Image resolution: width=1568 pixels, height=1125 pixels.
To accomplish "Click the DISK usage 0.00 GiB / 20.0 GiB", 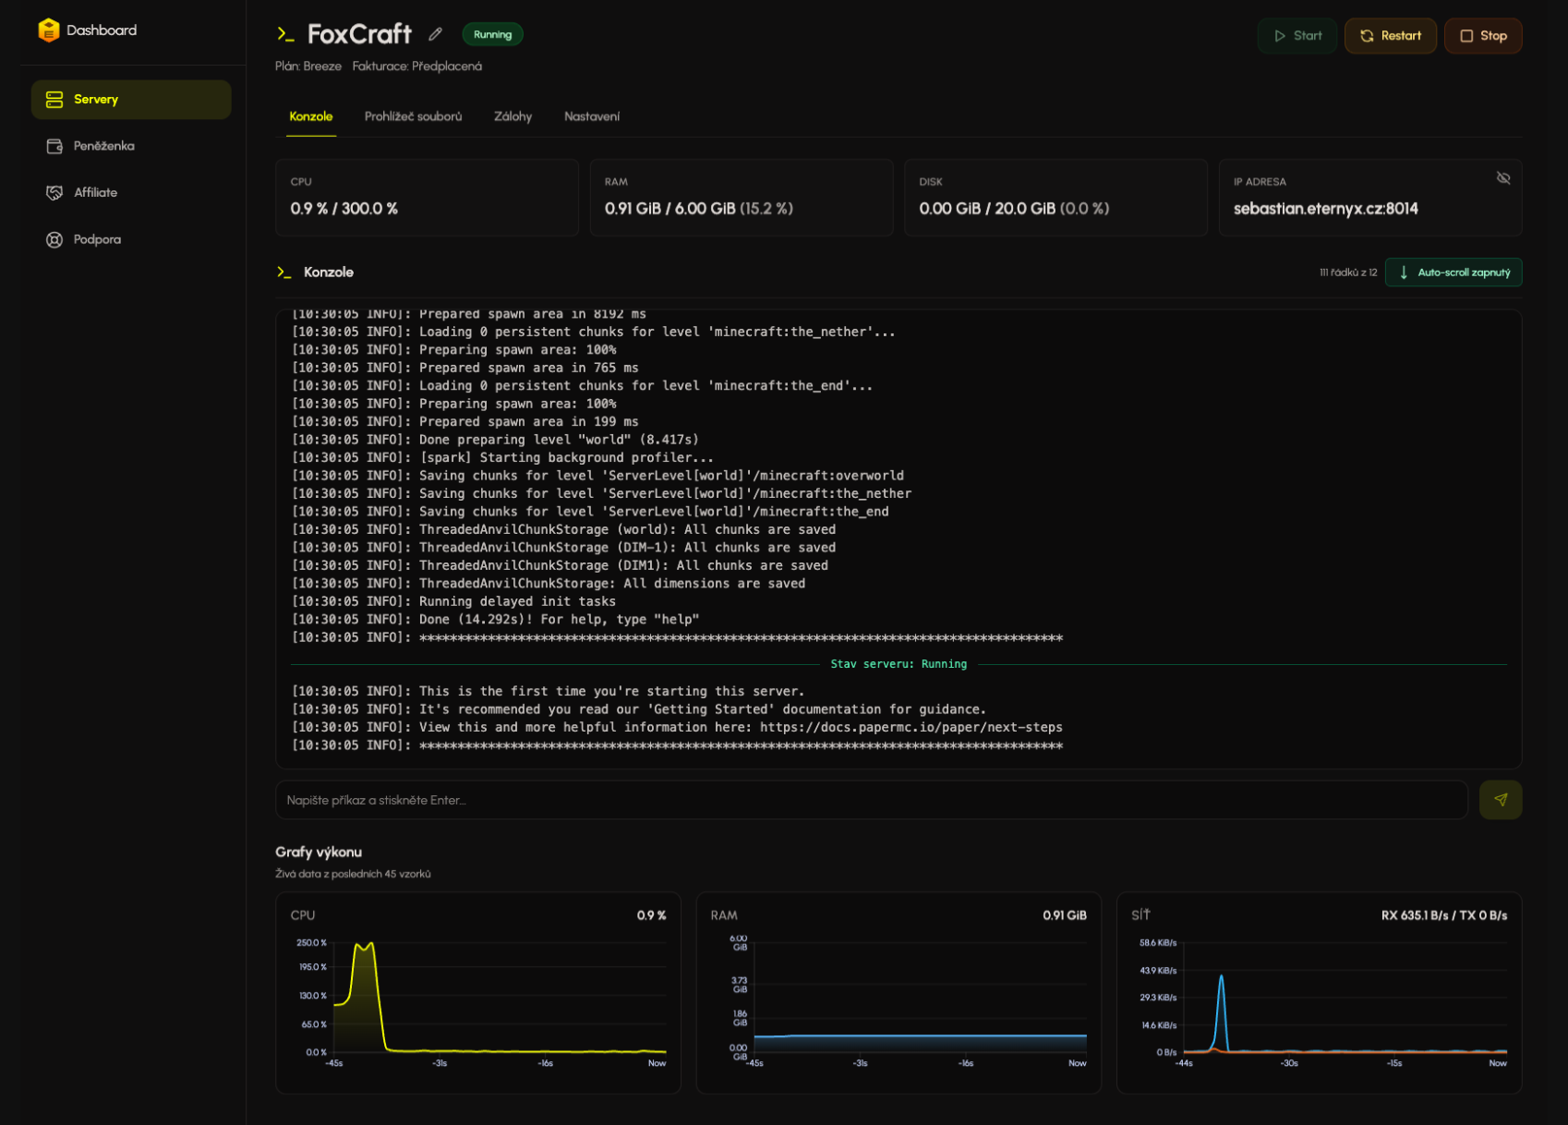I will pos(1013,209).
